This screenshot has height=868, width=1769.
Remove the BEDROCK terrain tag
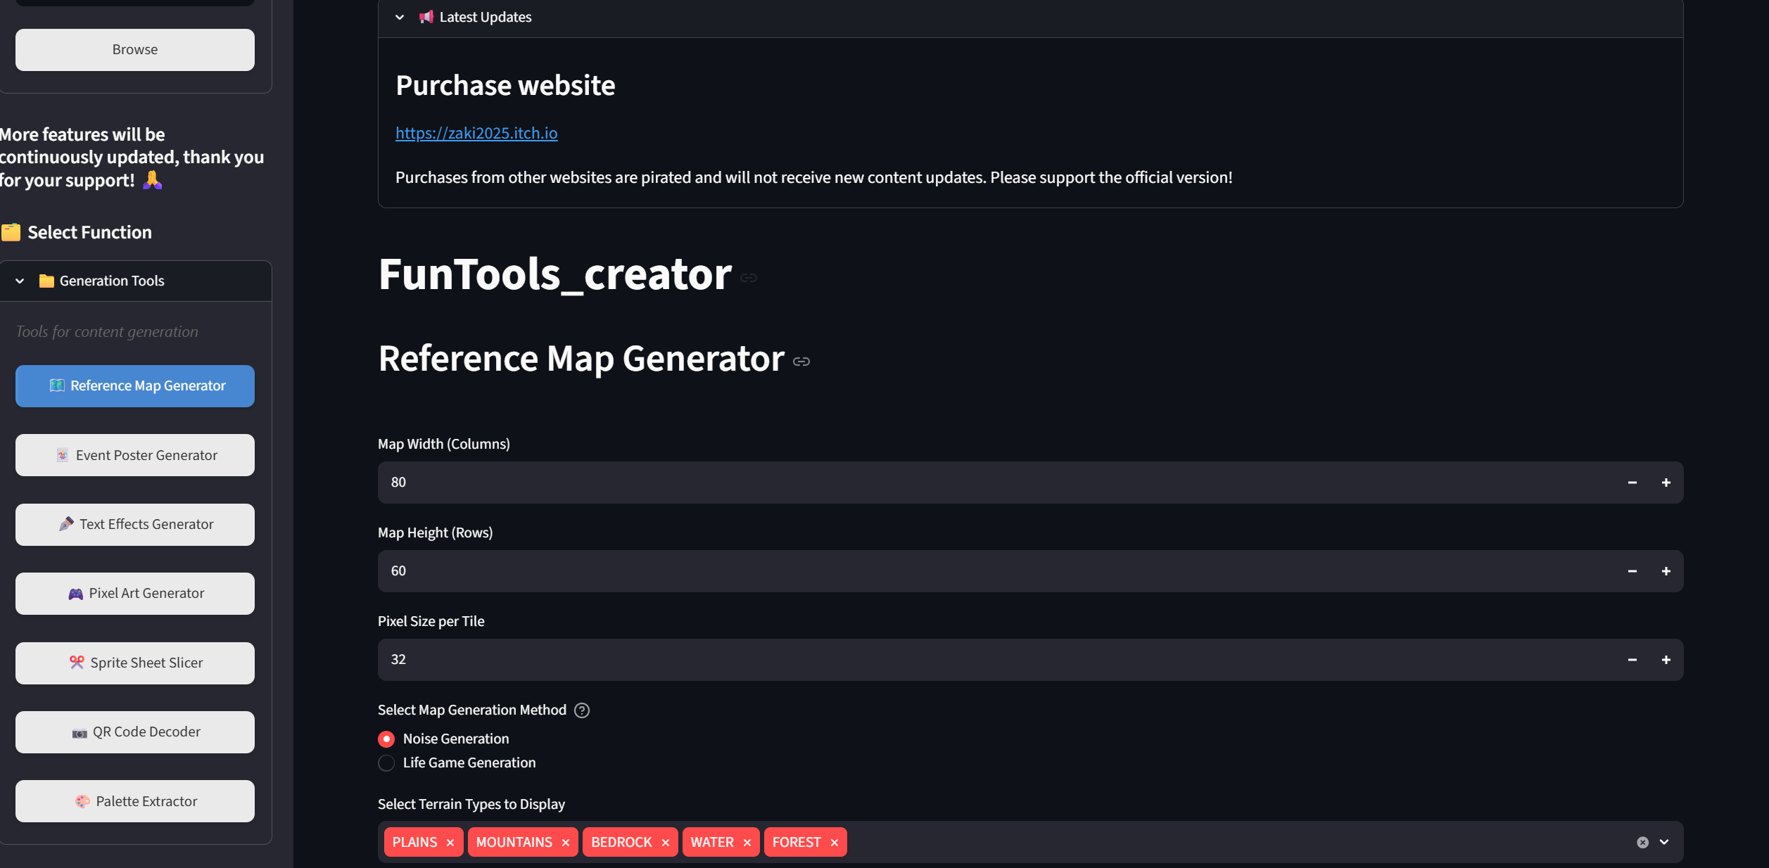click(x=666, y=843)
